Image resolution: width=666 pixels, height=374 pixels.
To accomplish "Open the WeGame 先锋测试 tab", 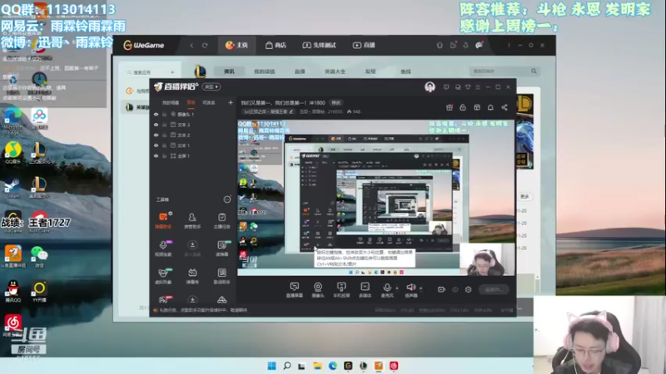I will pyautogui.click(x=319, y=45).
